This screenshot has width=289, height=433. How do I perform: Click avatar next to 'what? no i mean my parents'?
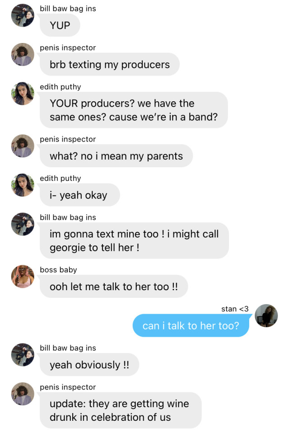point(23,146)
